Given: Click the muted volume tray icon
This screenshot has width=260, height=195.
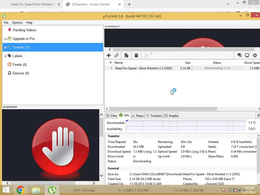Looking at the screenshot, I should pos(235,190).
